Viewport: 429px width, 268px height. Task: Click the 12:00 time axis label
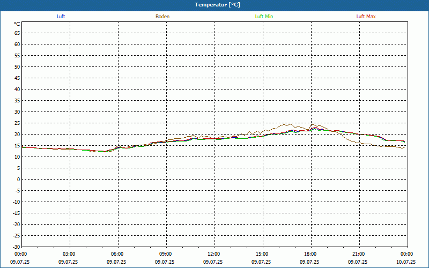click(x=213, y=254)
